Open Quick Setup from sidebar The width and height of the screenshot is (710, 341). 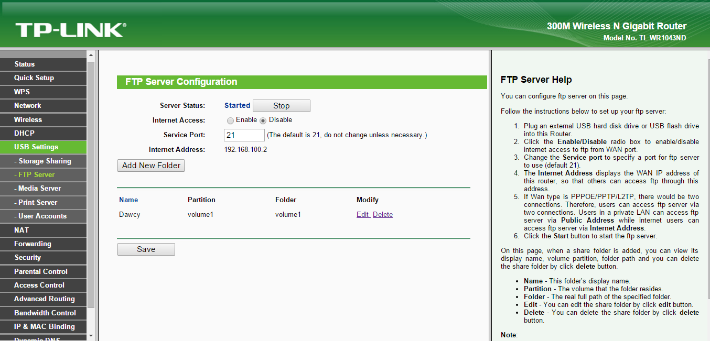pos(34,78)
